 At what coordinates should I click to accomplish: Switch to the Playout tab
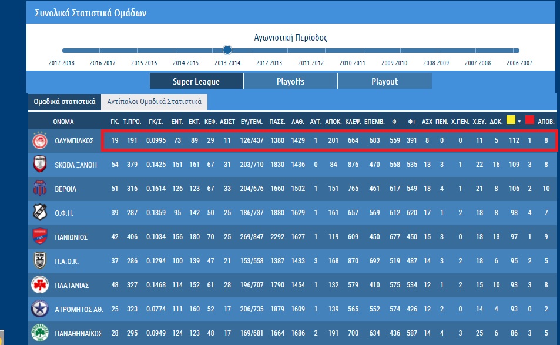pos(385,82)
